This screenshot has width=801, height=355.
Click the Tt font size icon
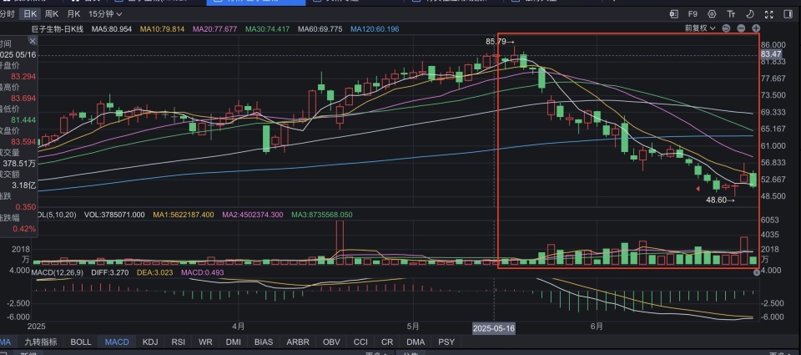(731, 14)
